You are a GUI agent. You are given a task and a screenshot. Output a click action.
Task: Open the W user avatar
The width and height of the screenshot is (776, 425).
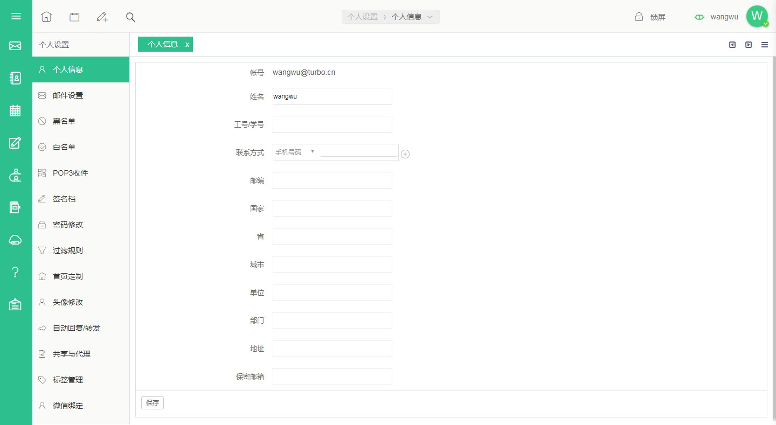pos(757,16)
